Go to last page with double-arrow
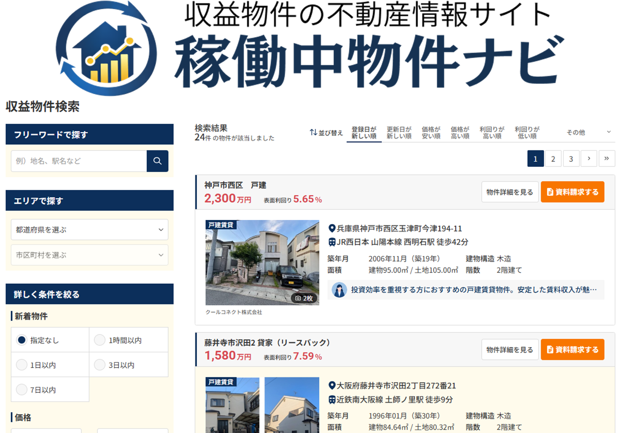This screenshot has width=622, height=433. click(x=606, y=159)
